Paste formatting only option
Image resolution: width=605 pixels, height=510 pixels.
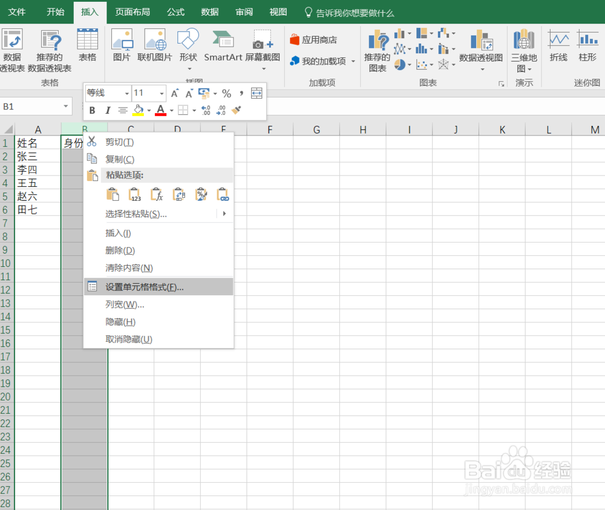coord(201,194)
